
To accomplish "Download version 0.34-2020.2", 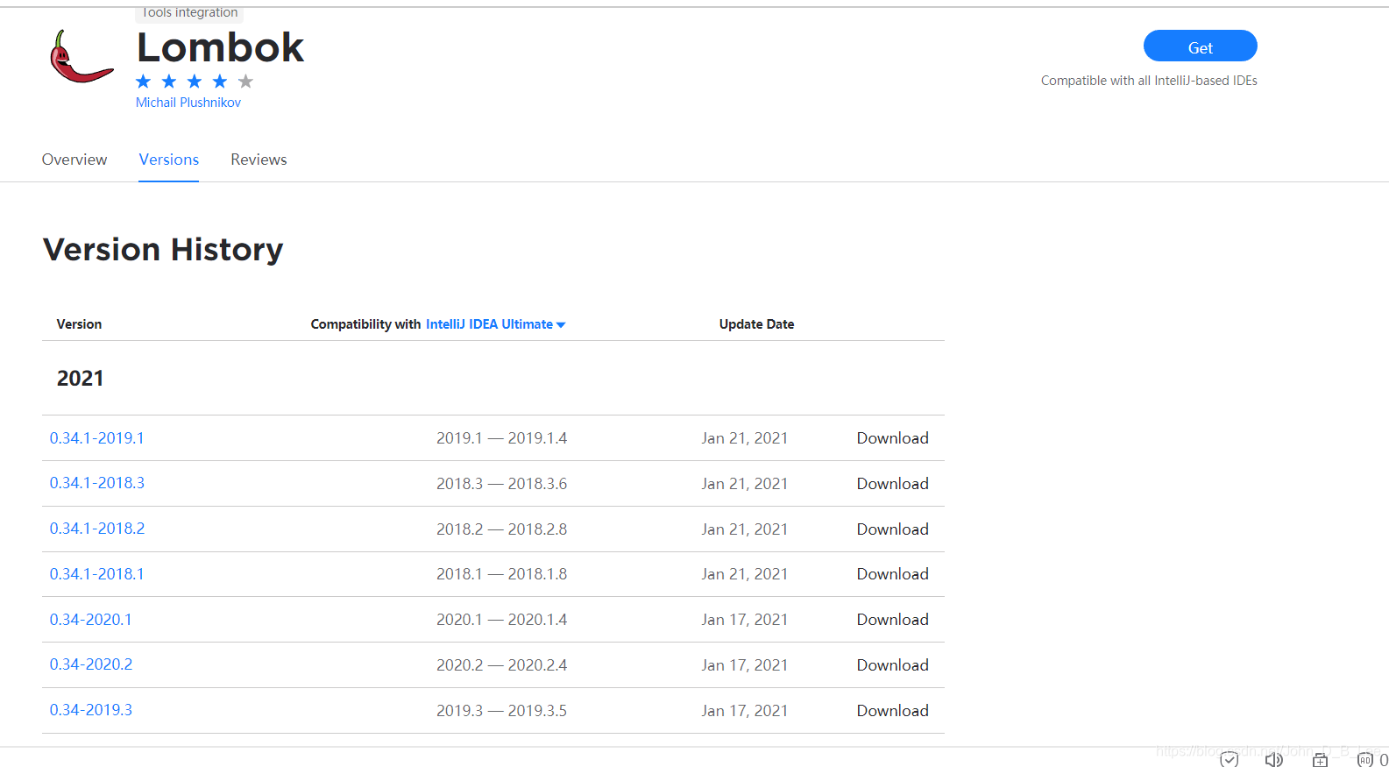I will (892, 665).
